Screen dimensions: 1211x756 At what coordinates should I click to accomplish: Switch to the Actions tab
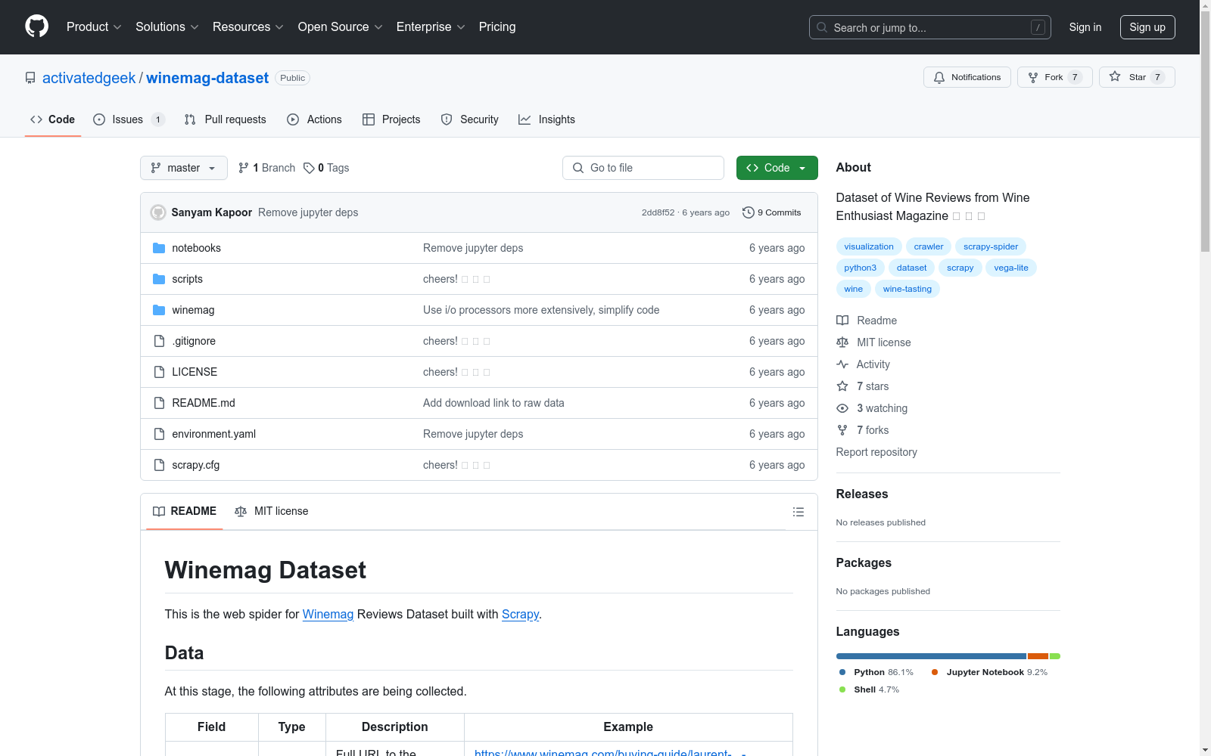[314, 119]
